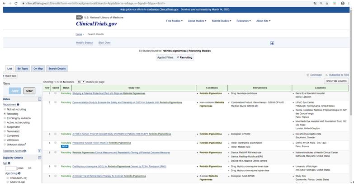
Task: Save the study in row 1
Action: click(55, 93)
